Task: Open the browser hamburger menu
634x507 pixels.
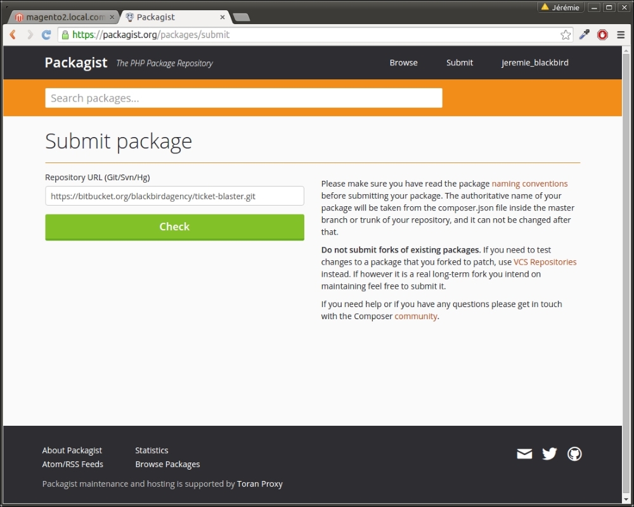Action: click(621, 35)
